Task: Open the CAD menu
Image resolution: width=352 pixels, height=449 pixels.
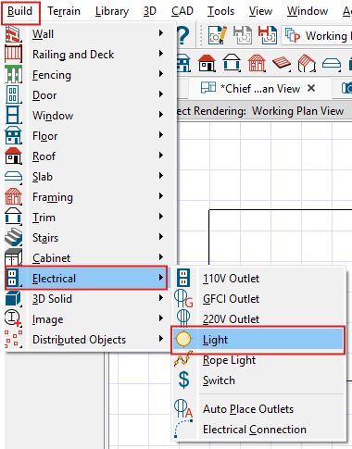Action: click(x=182, y=11)
